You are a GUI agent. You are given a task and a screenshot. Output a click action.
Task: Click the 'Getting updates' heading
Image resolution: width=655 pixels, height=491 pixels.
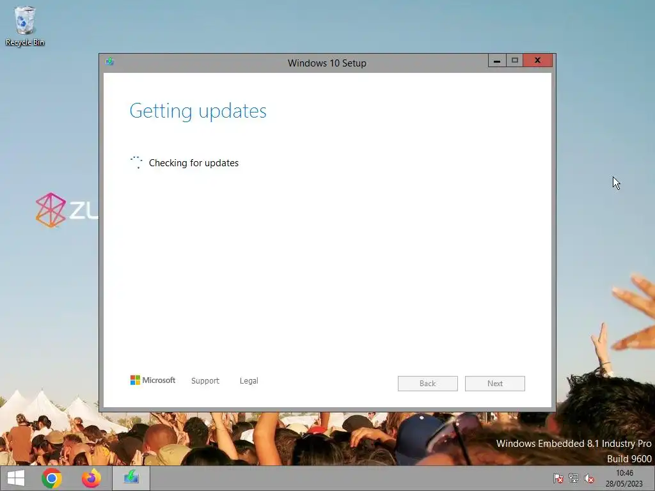point(198,111)
